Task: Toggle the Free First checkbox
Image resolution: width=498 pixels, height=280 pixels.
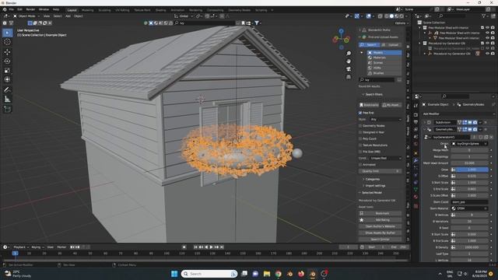Action: coord(360,113)
